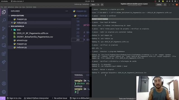This screenshot has height=100, width=179.
Task: Click the Salvar button
Action: click(159, 5)
